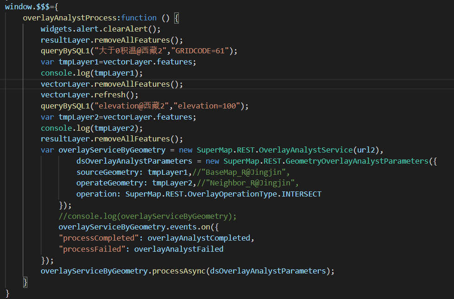Click 'overlayAnalystCompleted' identifier

pos(199,238)
